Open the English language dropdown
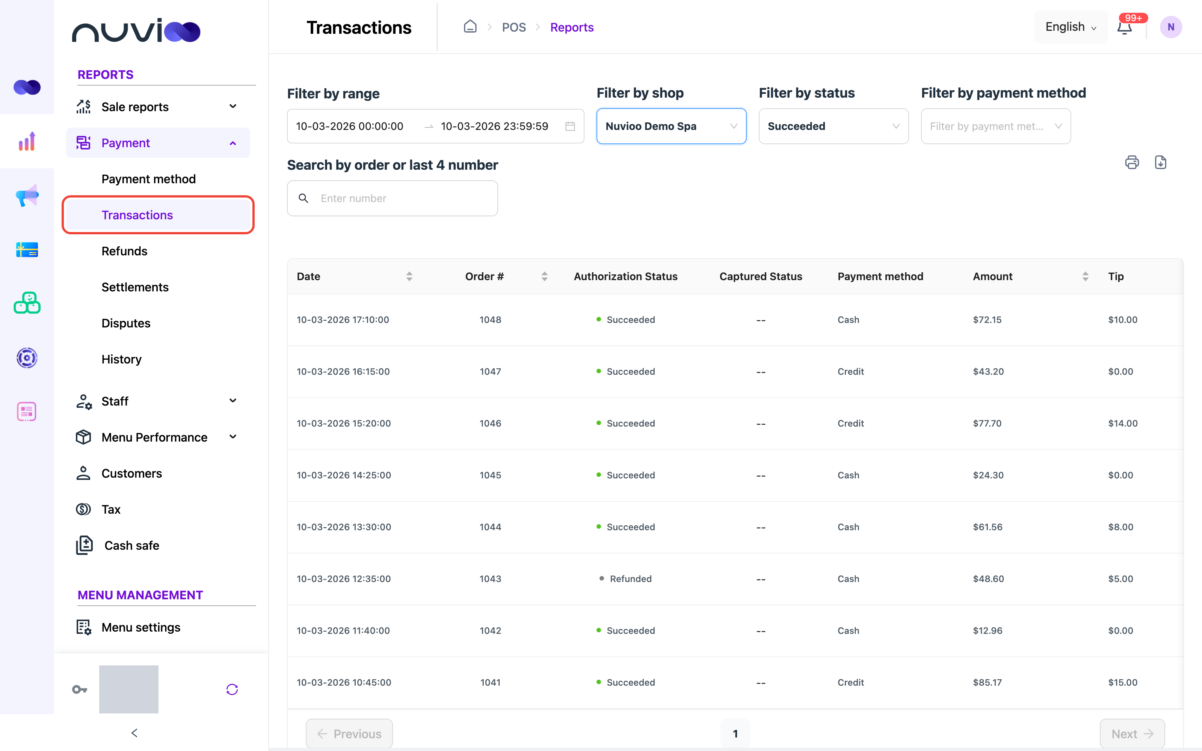This screenshot has width=1202, height=751. click(1071, 27)
